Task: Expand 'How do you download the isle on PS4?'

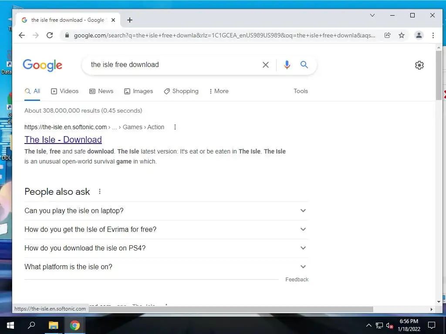Action: [166, 248]
